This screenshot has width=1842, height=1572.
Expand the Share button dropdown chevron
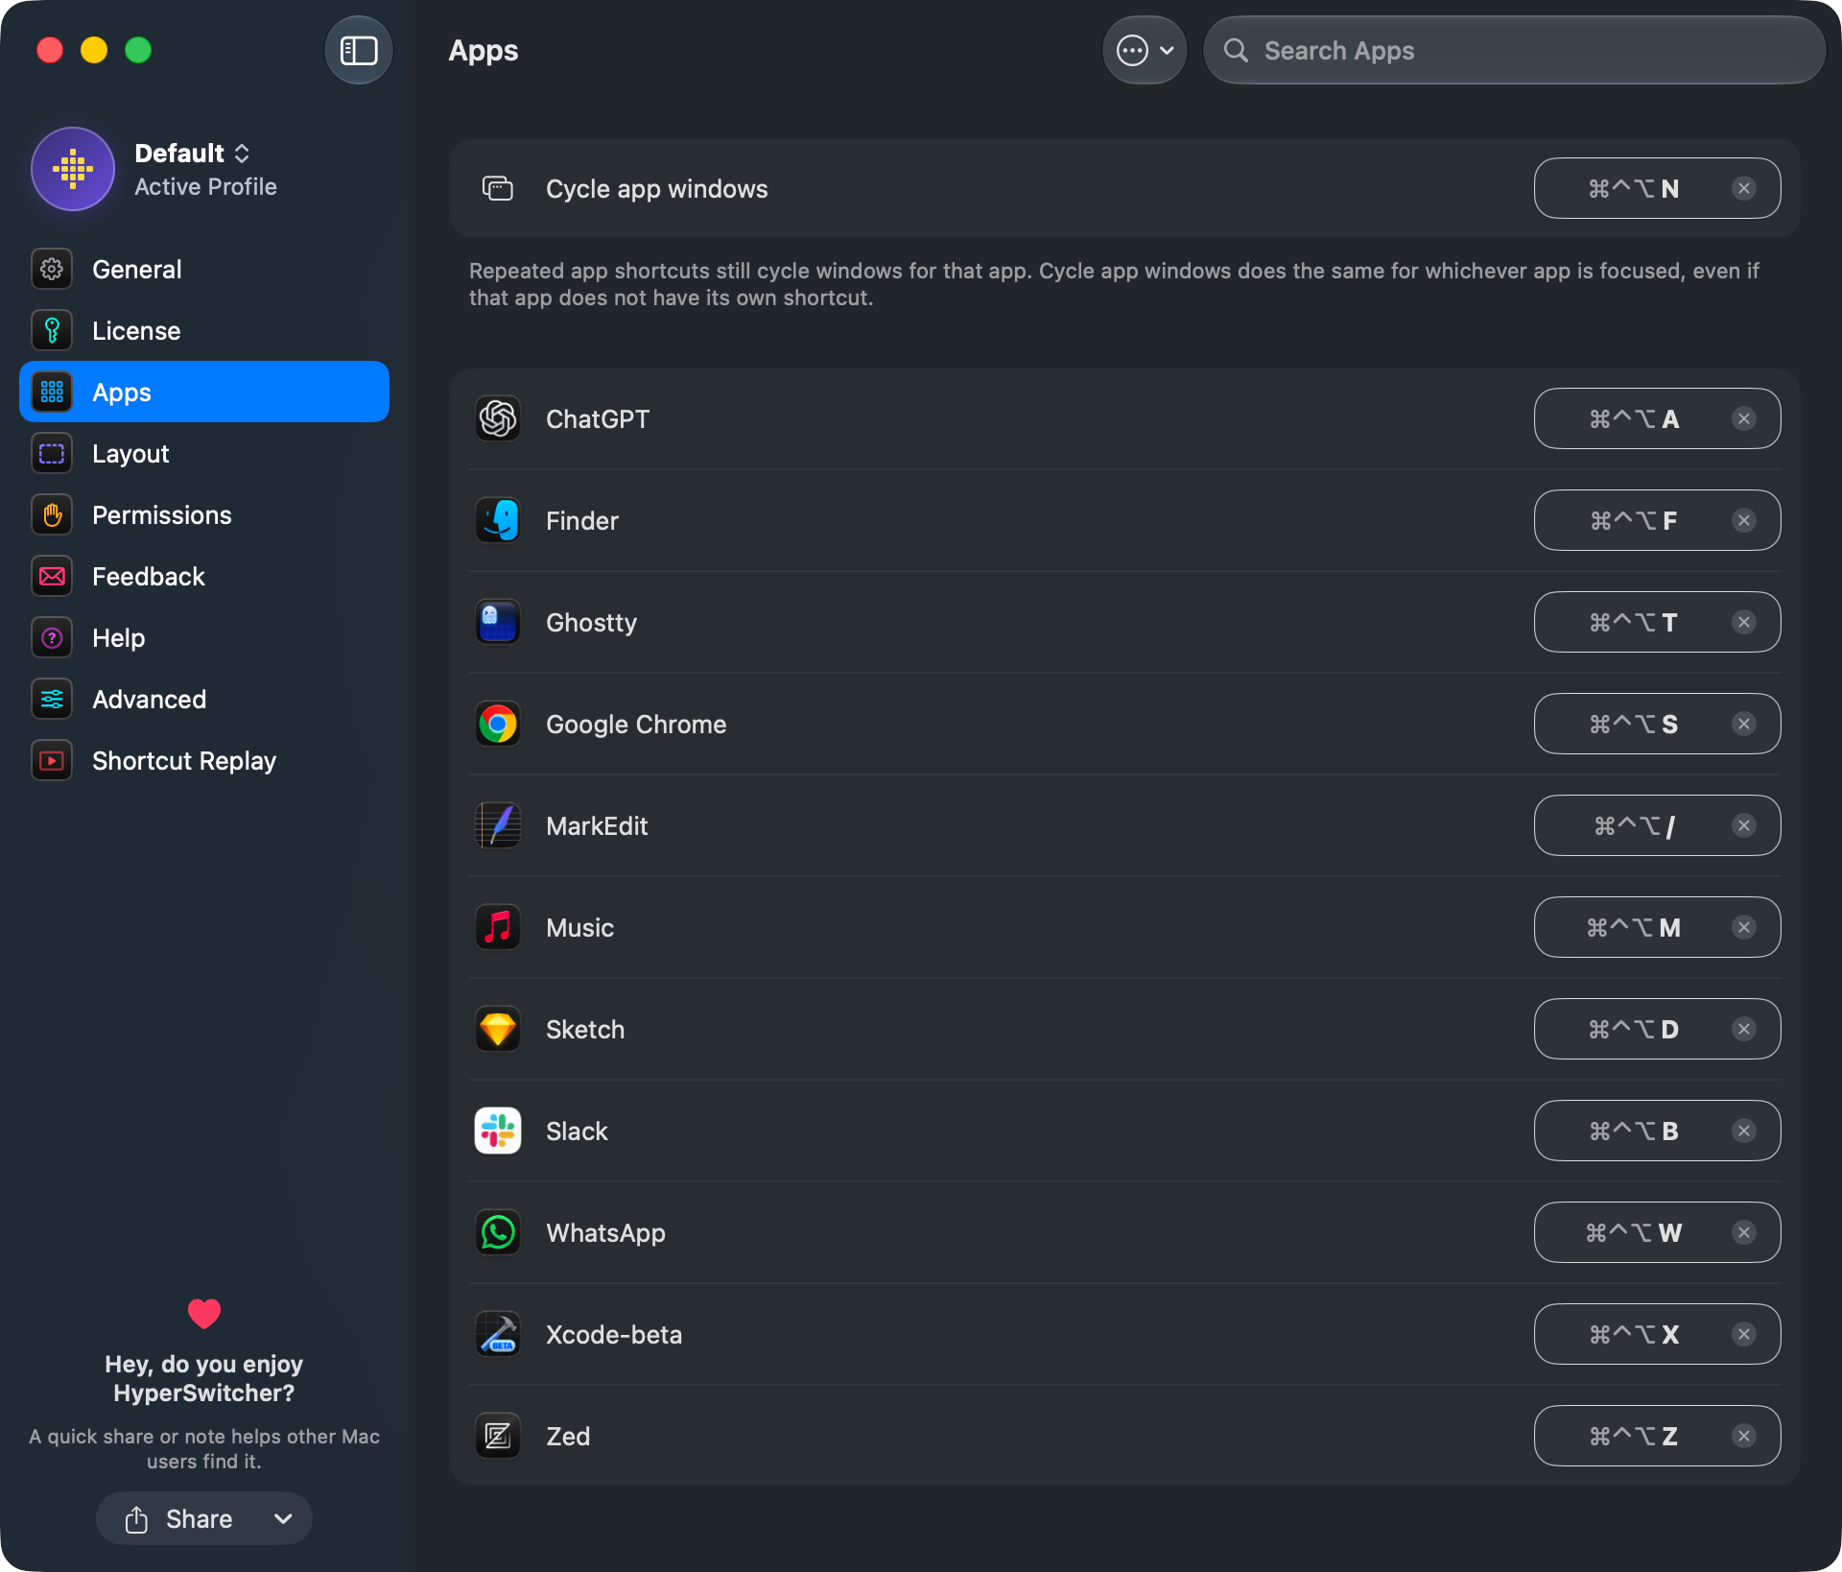(x=283, y=1518)
